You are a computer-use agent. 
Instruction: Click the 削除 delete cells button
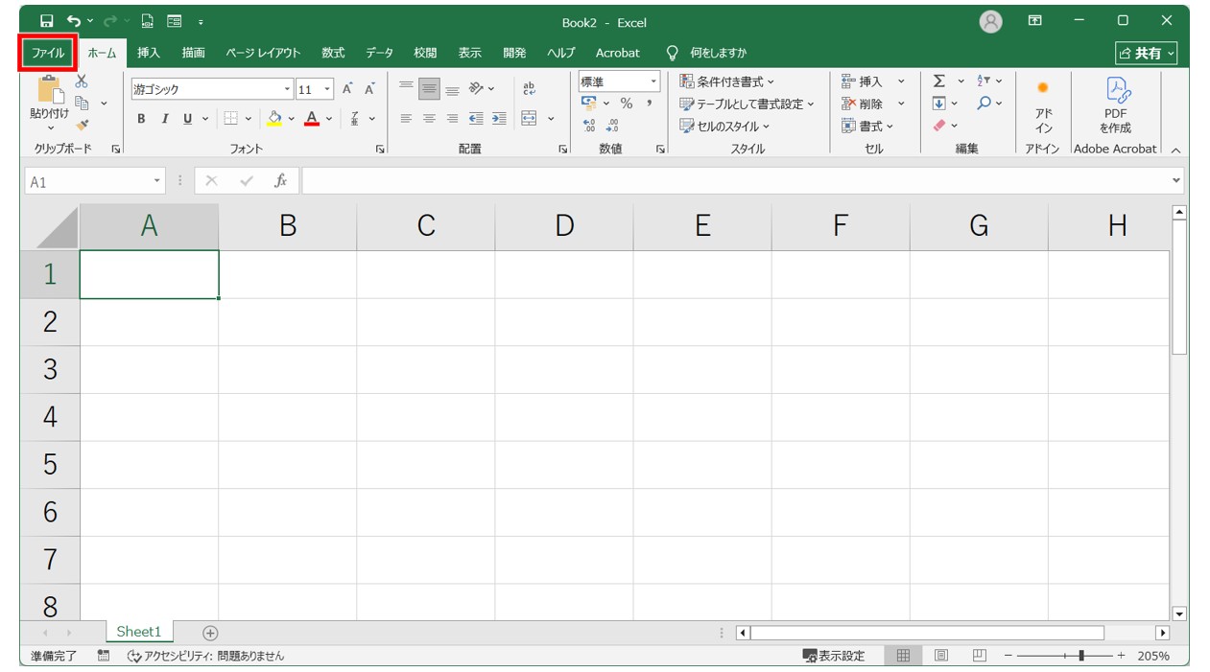point(862,104)
